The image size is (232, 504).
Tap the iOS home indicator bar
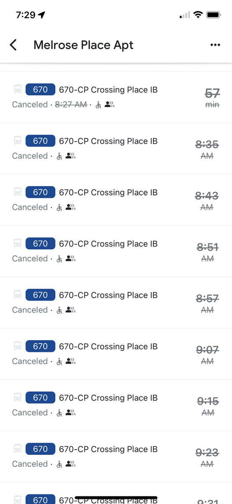pyautogui.click(x=116, y=498)
